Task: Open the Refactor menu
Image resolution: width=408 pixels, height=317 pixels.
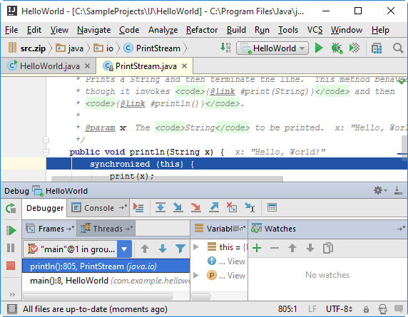Action: [202, 30]
